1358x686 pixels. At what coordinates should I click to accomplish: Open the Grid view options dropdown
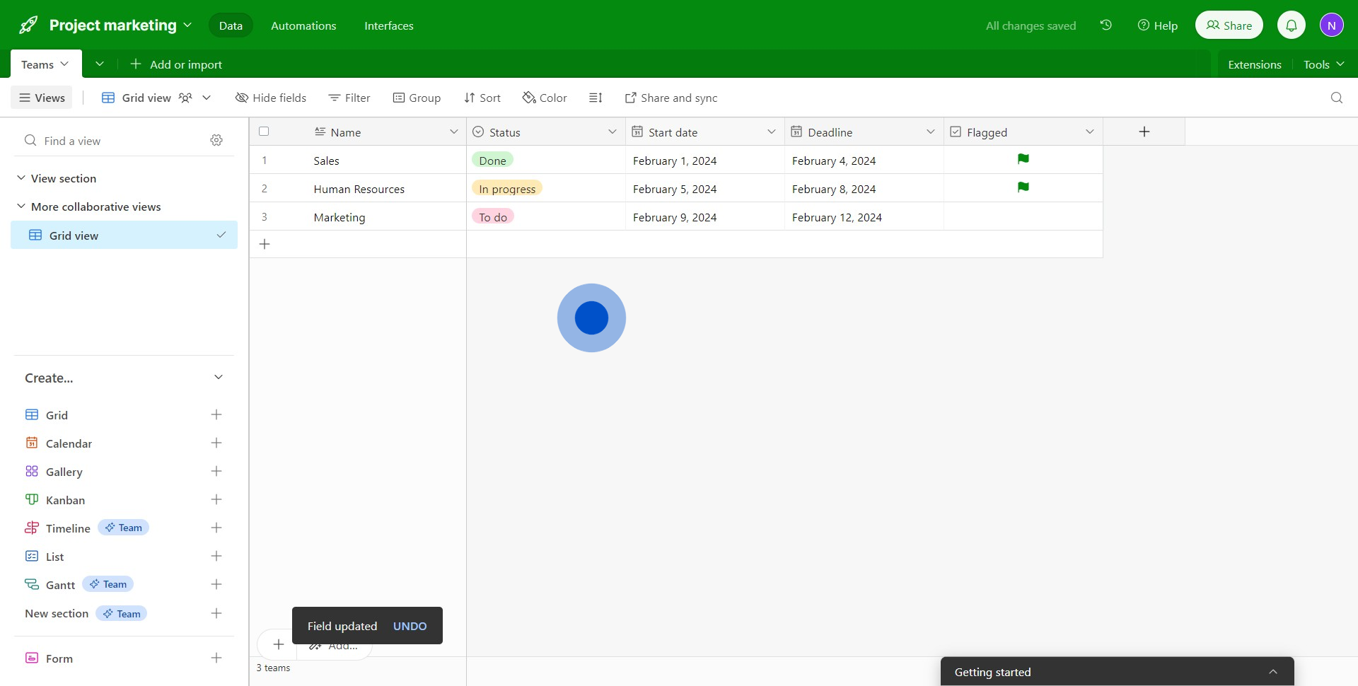tap(207, 98)
